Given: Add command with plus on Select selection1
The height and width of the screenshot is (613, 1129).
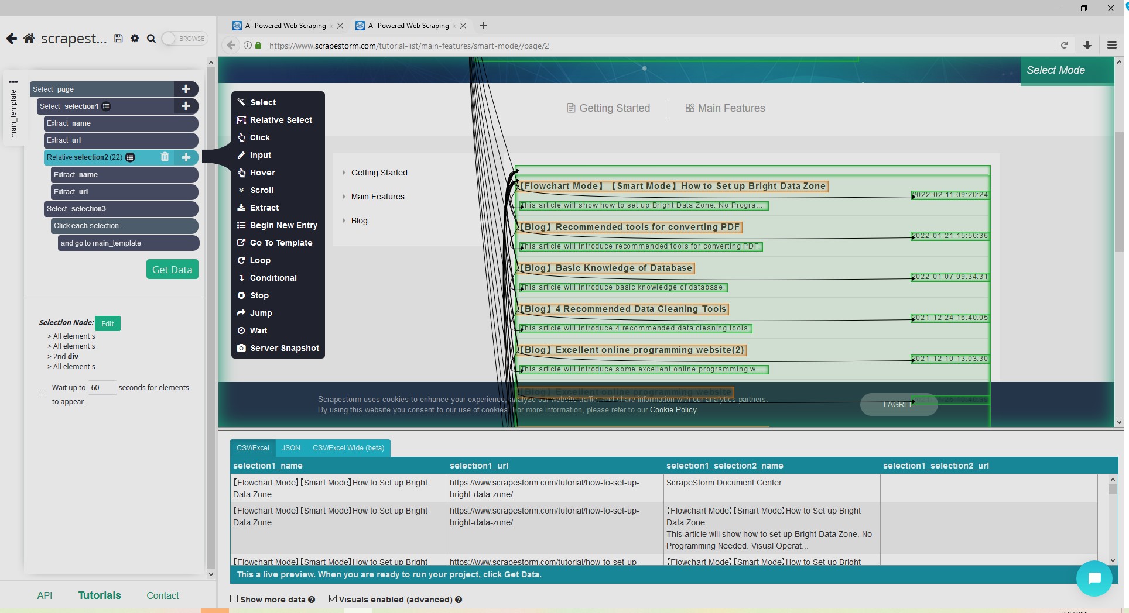Looking at the screenshot, I should pos(186,106).
